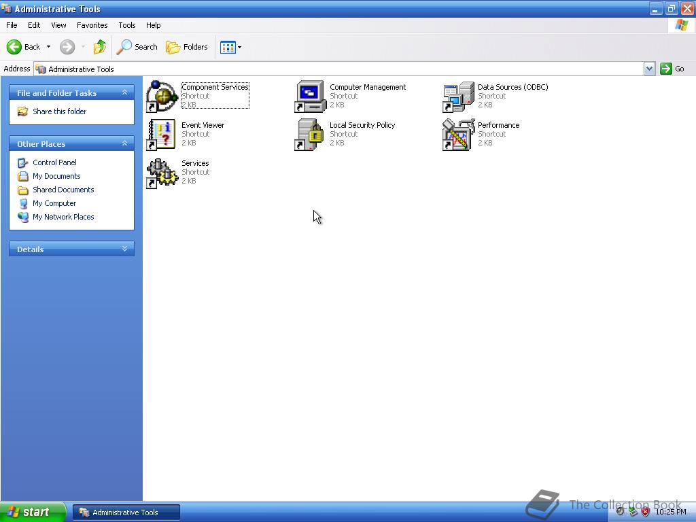696x522 pixels.
Task: Click the system tray clock
Action: click(671, 512)
